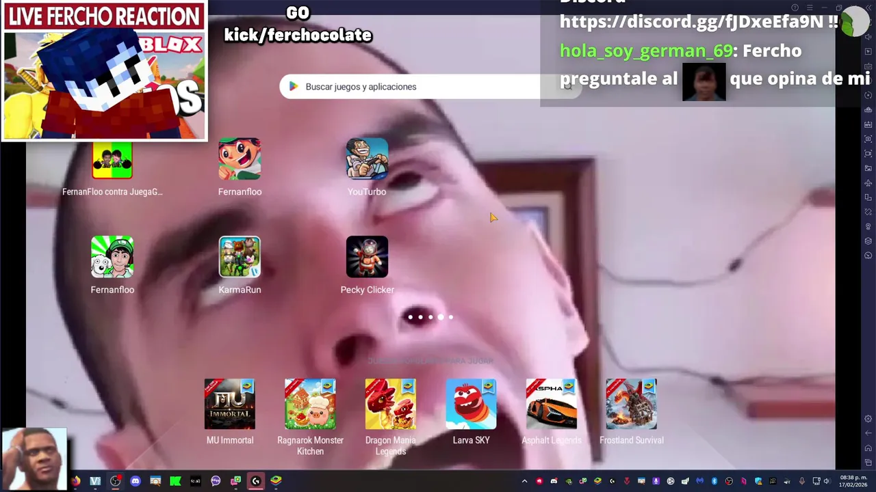The height and width of the screenshot is (492, 876).
Task: Click the Buscar juegos y aplicaciones search field
Action: 430,87
